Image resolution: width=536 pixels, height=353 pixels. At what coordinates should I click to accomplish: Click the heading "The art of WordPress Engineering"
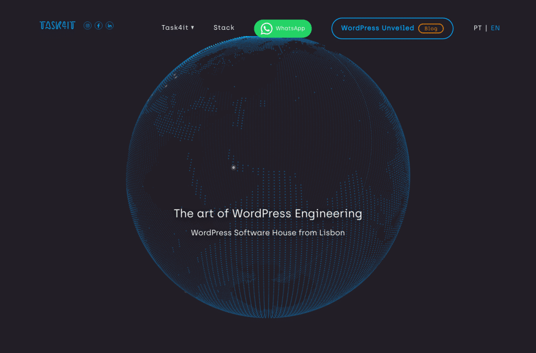coord(268,213)
